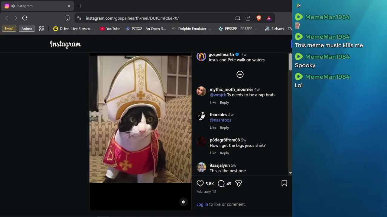387x217 pixels.
Task: Like the reel with heart icon
Action: point(200,184)
